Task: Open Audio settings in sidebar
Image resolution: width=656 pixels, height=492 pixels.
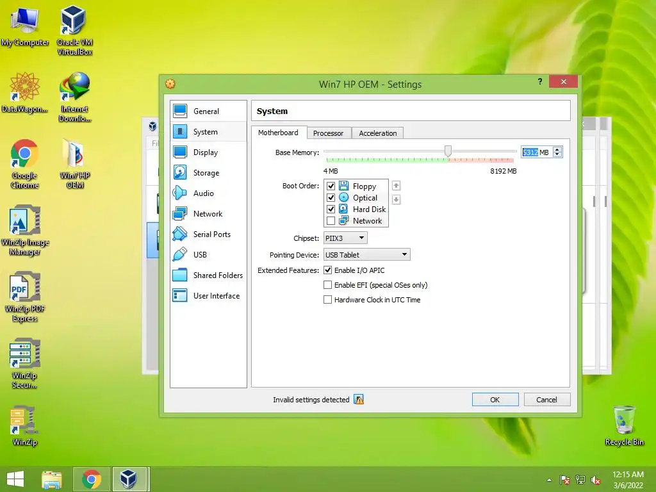Action: tap(208, 193)
